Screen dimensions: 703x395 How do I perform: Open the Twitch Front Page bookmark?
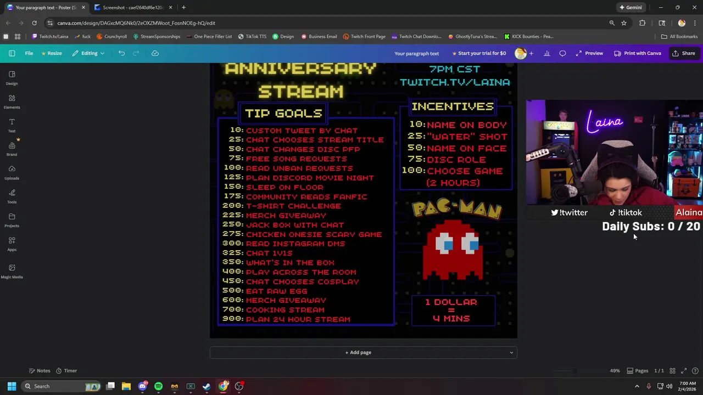364,37
